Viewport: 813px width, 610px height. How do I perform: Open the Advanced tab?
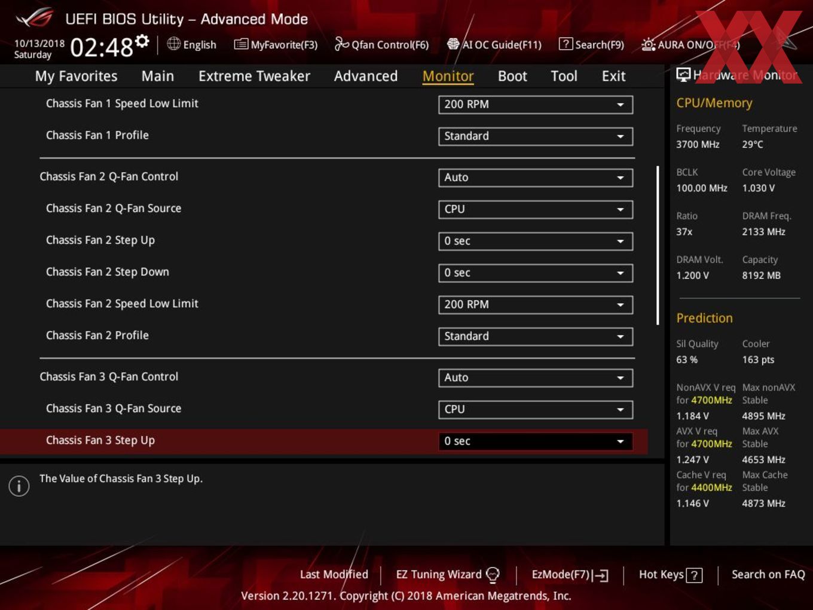coord(366,76)
